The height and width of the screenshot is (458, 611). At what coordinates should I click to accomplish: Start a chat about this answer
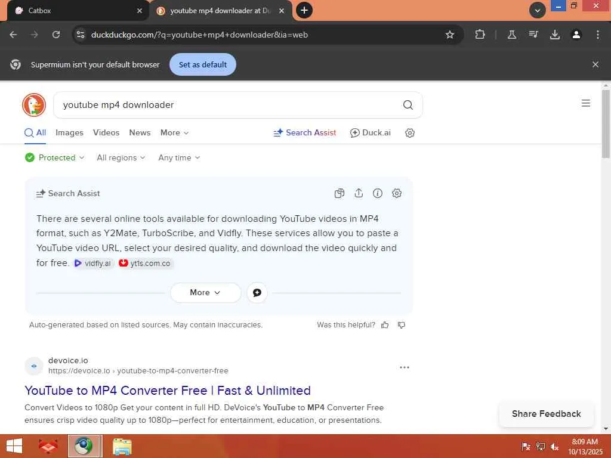point(257,292)
